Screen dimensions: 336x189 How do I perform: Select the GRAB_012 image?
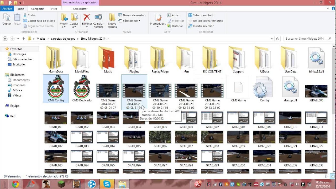tap(56, 139)
